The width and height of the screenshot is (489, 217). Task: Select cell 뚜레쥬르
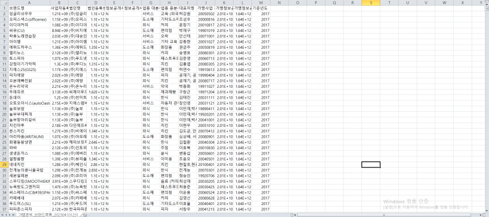pyautogui.click(x=29, y=92)
